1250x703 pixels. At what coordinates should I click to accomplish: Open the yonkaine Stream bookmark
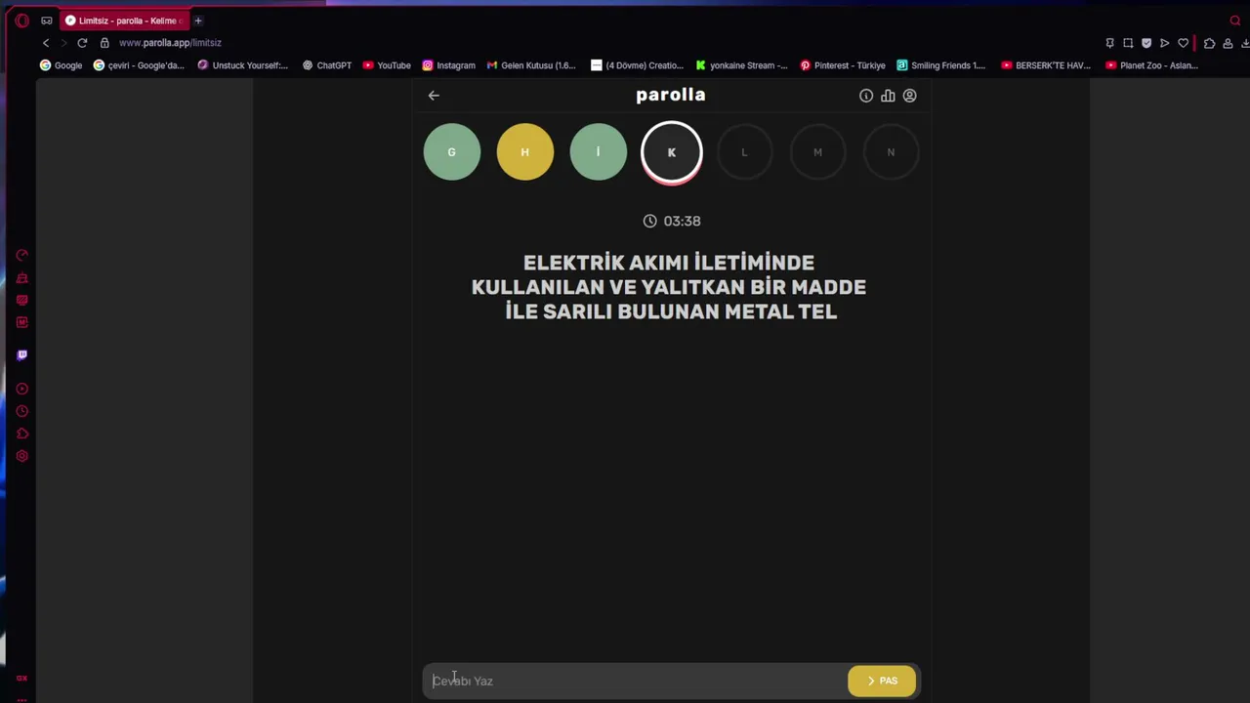(x=742, y=65)
